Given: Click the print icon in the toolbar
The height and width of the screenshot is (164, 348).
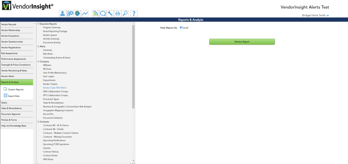Looking at the screenshot, I should pyautogui.click(x=118, y=13).
